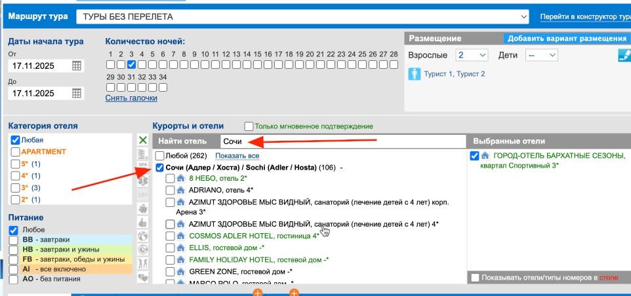Click house icon of AZIMUT корп. Арена 3*
This screenshot has width=631, height=296.
(x=180, y=202)
